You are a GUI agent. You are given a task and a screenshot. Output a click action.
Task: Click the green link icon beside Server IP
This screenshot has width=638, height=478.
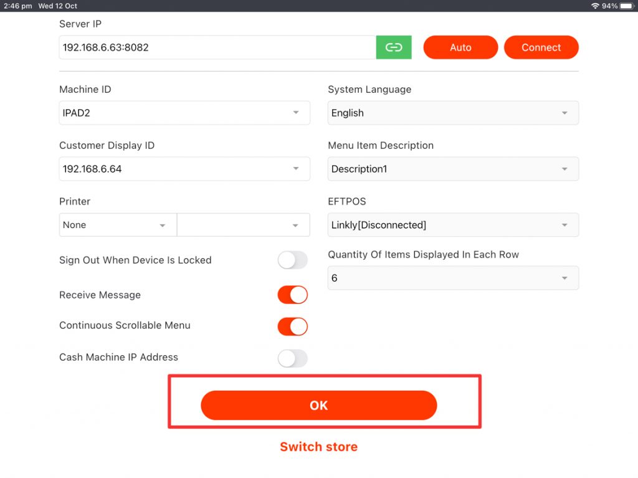(394, 47)
